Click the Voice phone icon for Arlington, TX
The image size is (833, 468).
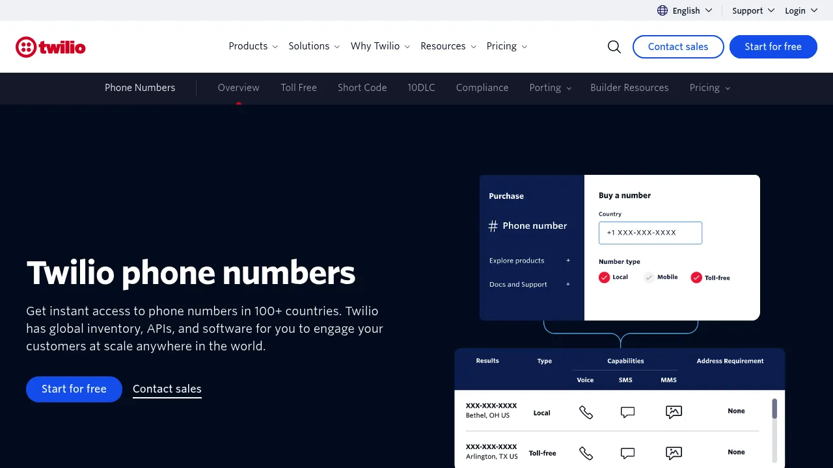[586, 453]
